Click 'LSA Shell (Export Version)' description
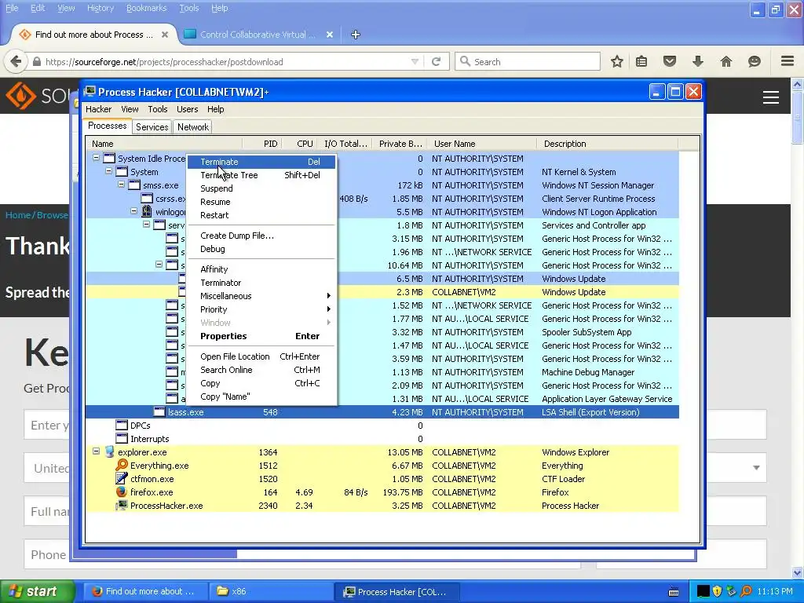Image resolution: width=804 pixels, height=603 pixels. click(590, 411)
